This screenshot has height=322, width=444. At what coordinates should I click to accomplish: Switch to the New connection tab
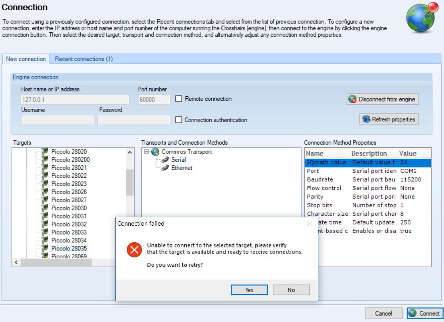tap(25, 59)
